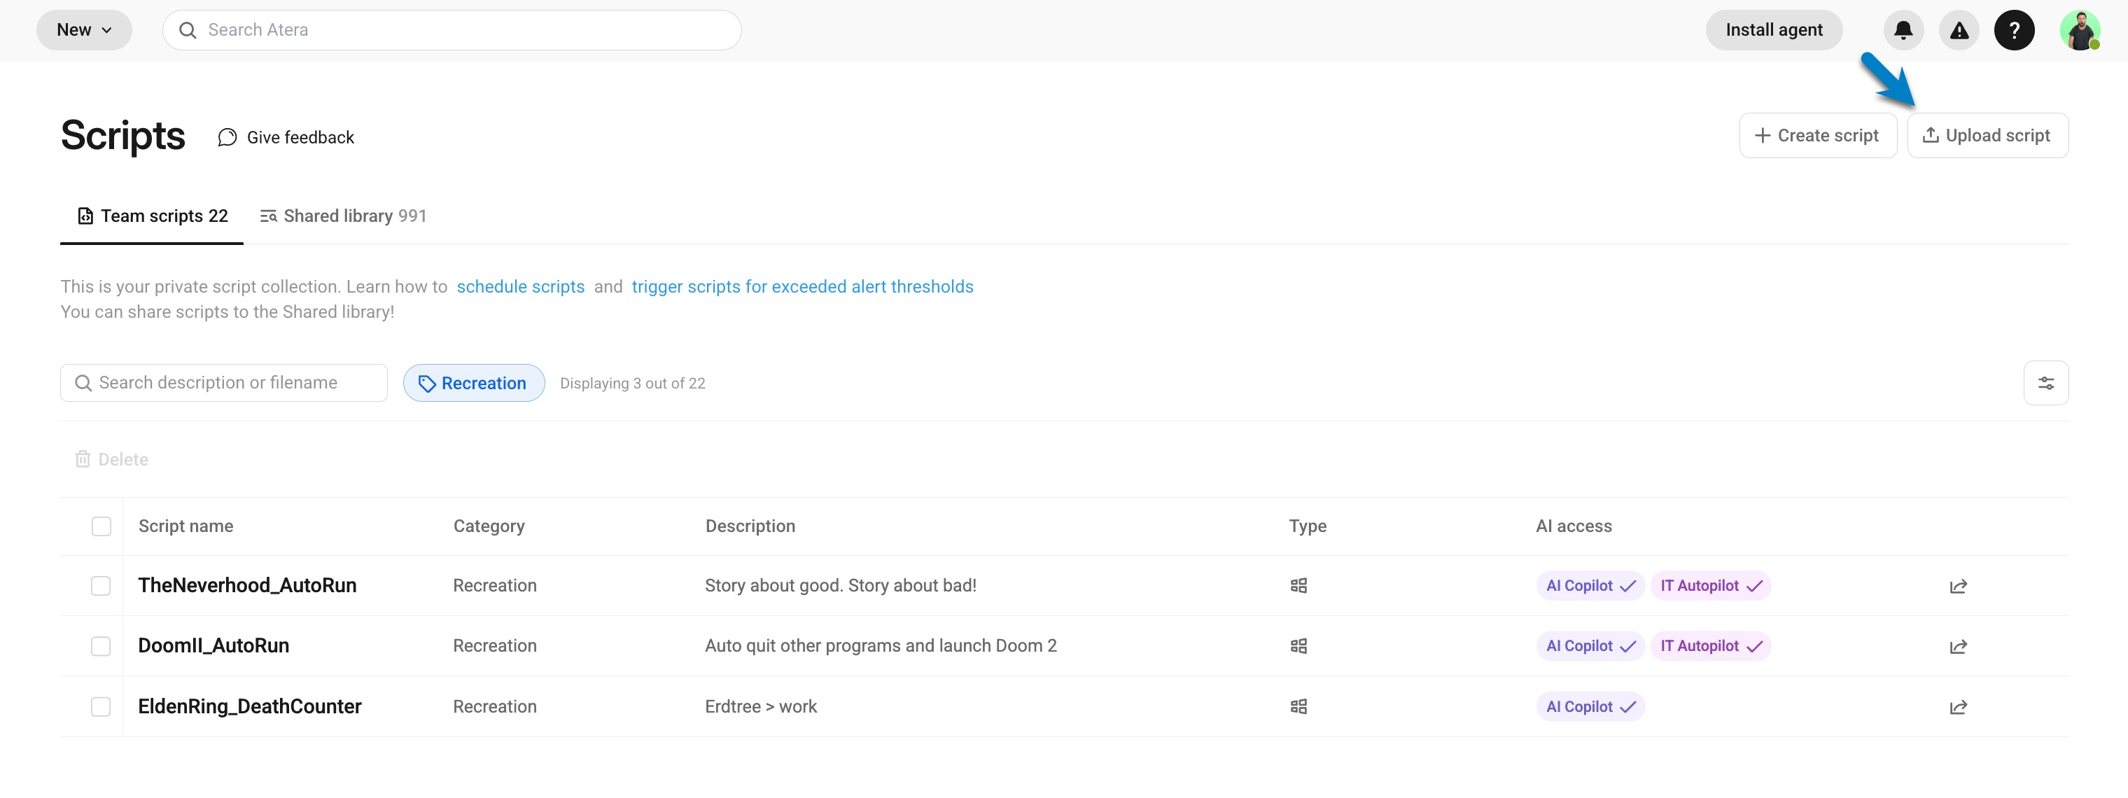The width and height of the screenshot is (2128, 798).
Task: Click the AI Copilot badge for TheNeverhood_AutoRun
Action: click(x=1590, y=586)
